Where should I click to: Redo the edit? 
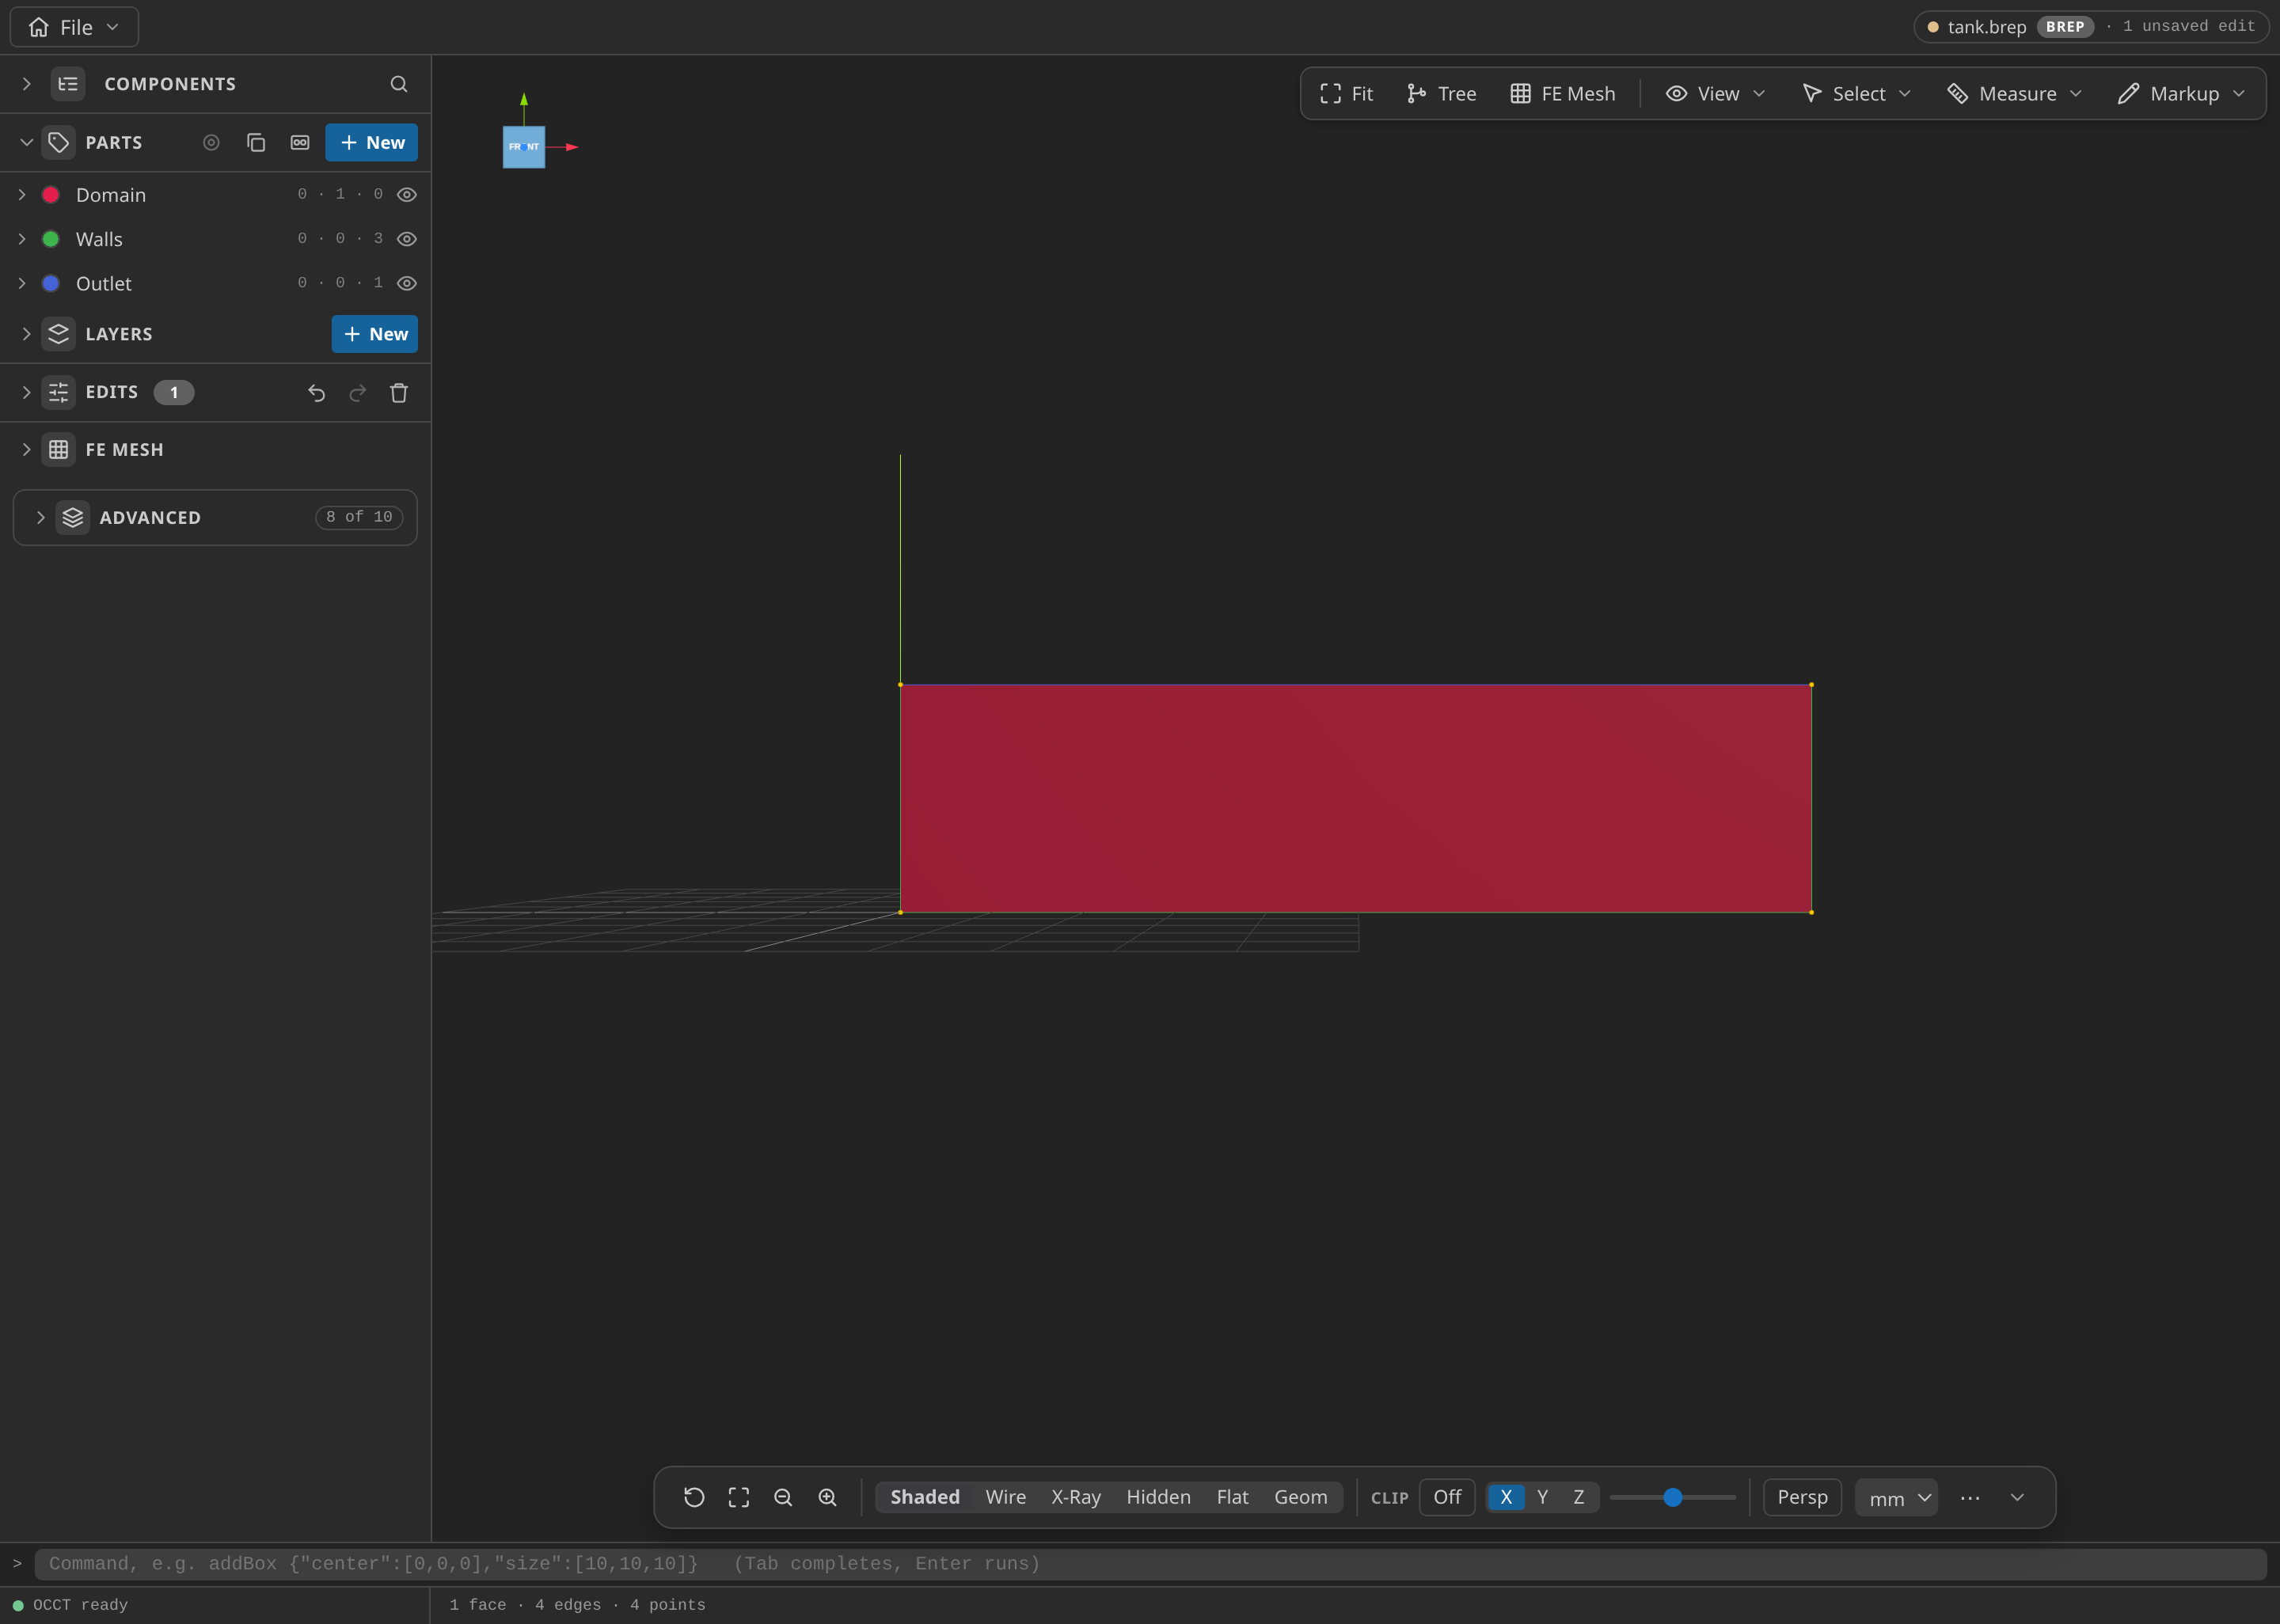(x=357, y=393)
